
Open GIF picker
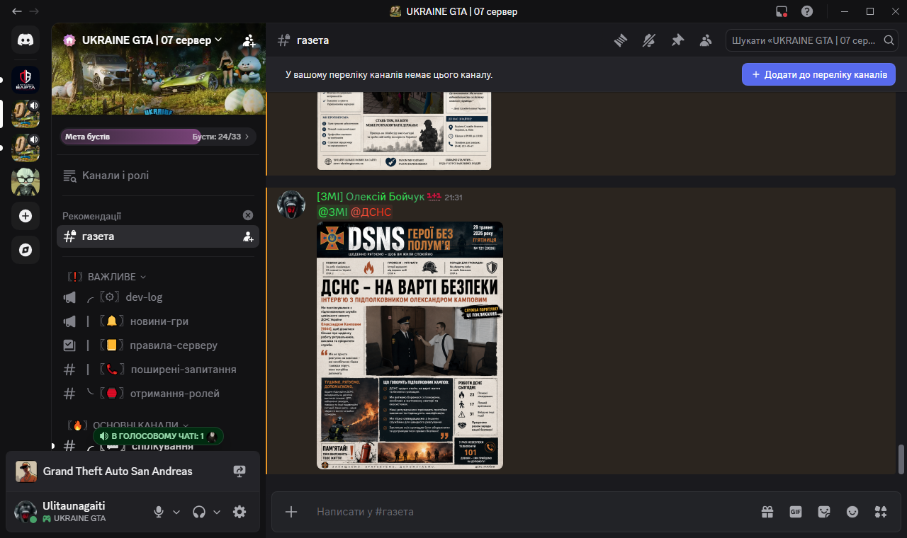click(796, 511)
